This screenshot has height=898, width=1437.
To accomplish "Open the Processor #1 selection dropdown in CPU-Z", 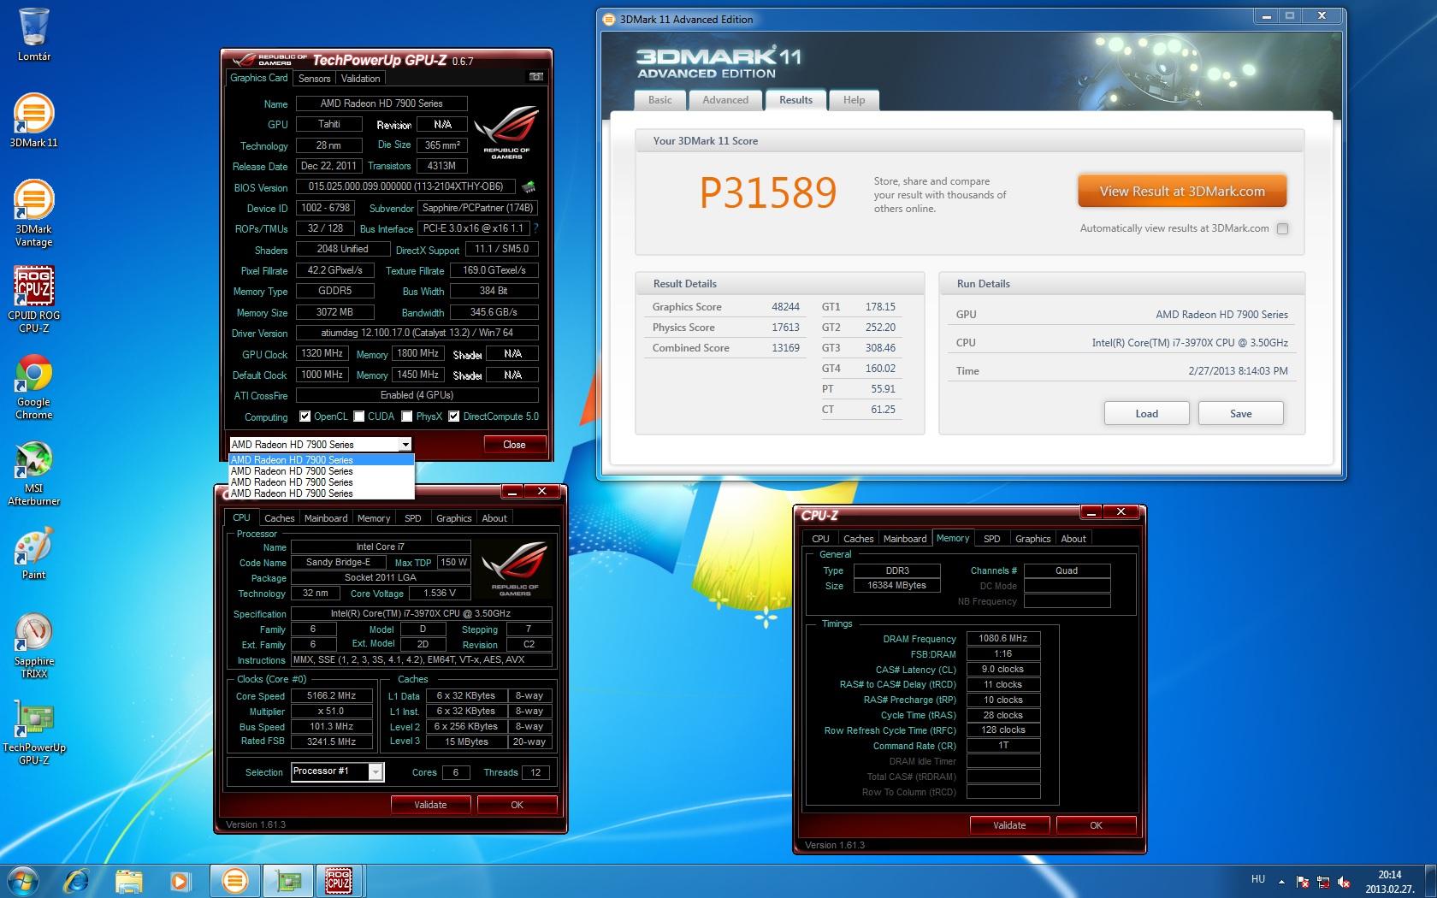I will [376, 771].
